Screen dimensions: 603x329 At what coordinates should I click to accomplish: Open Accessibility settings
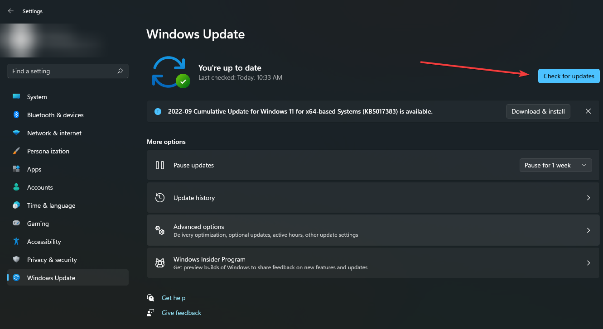point(68,242)
